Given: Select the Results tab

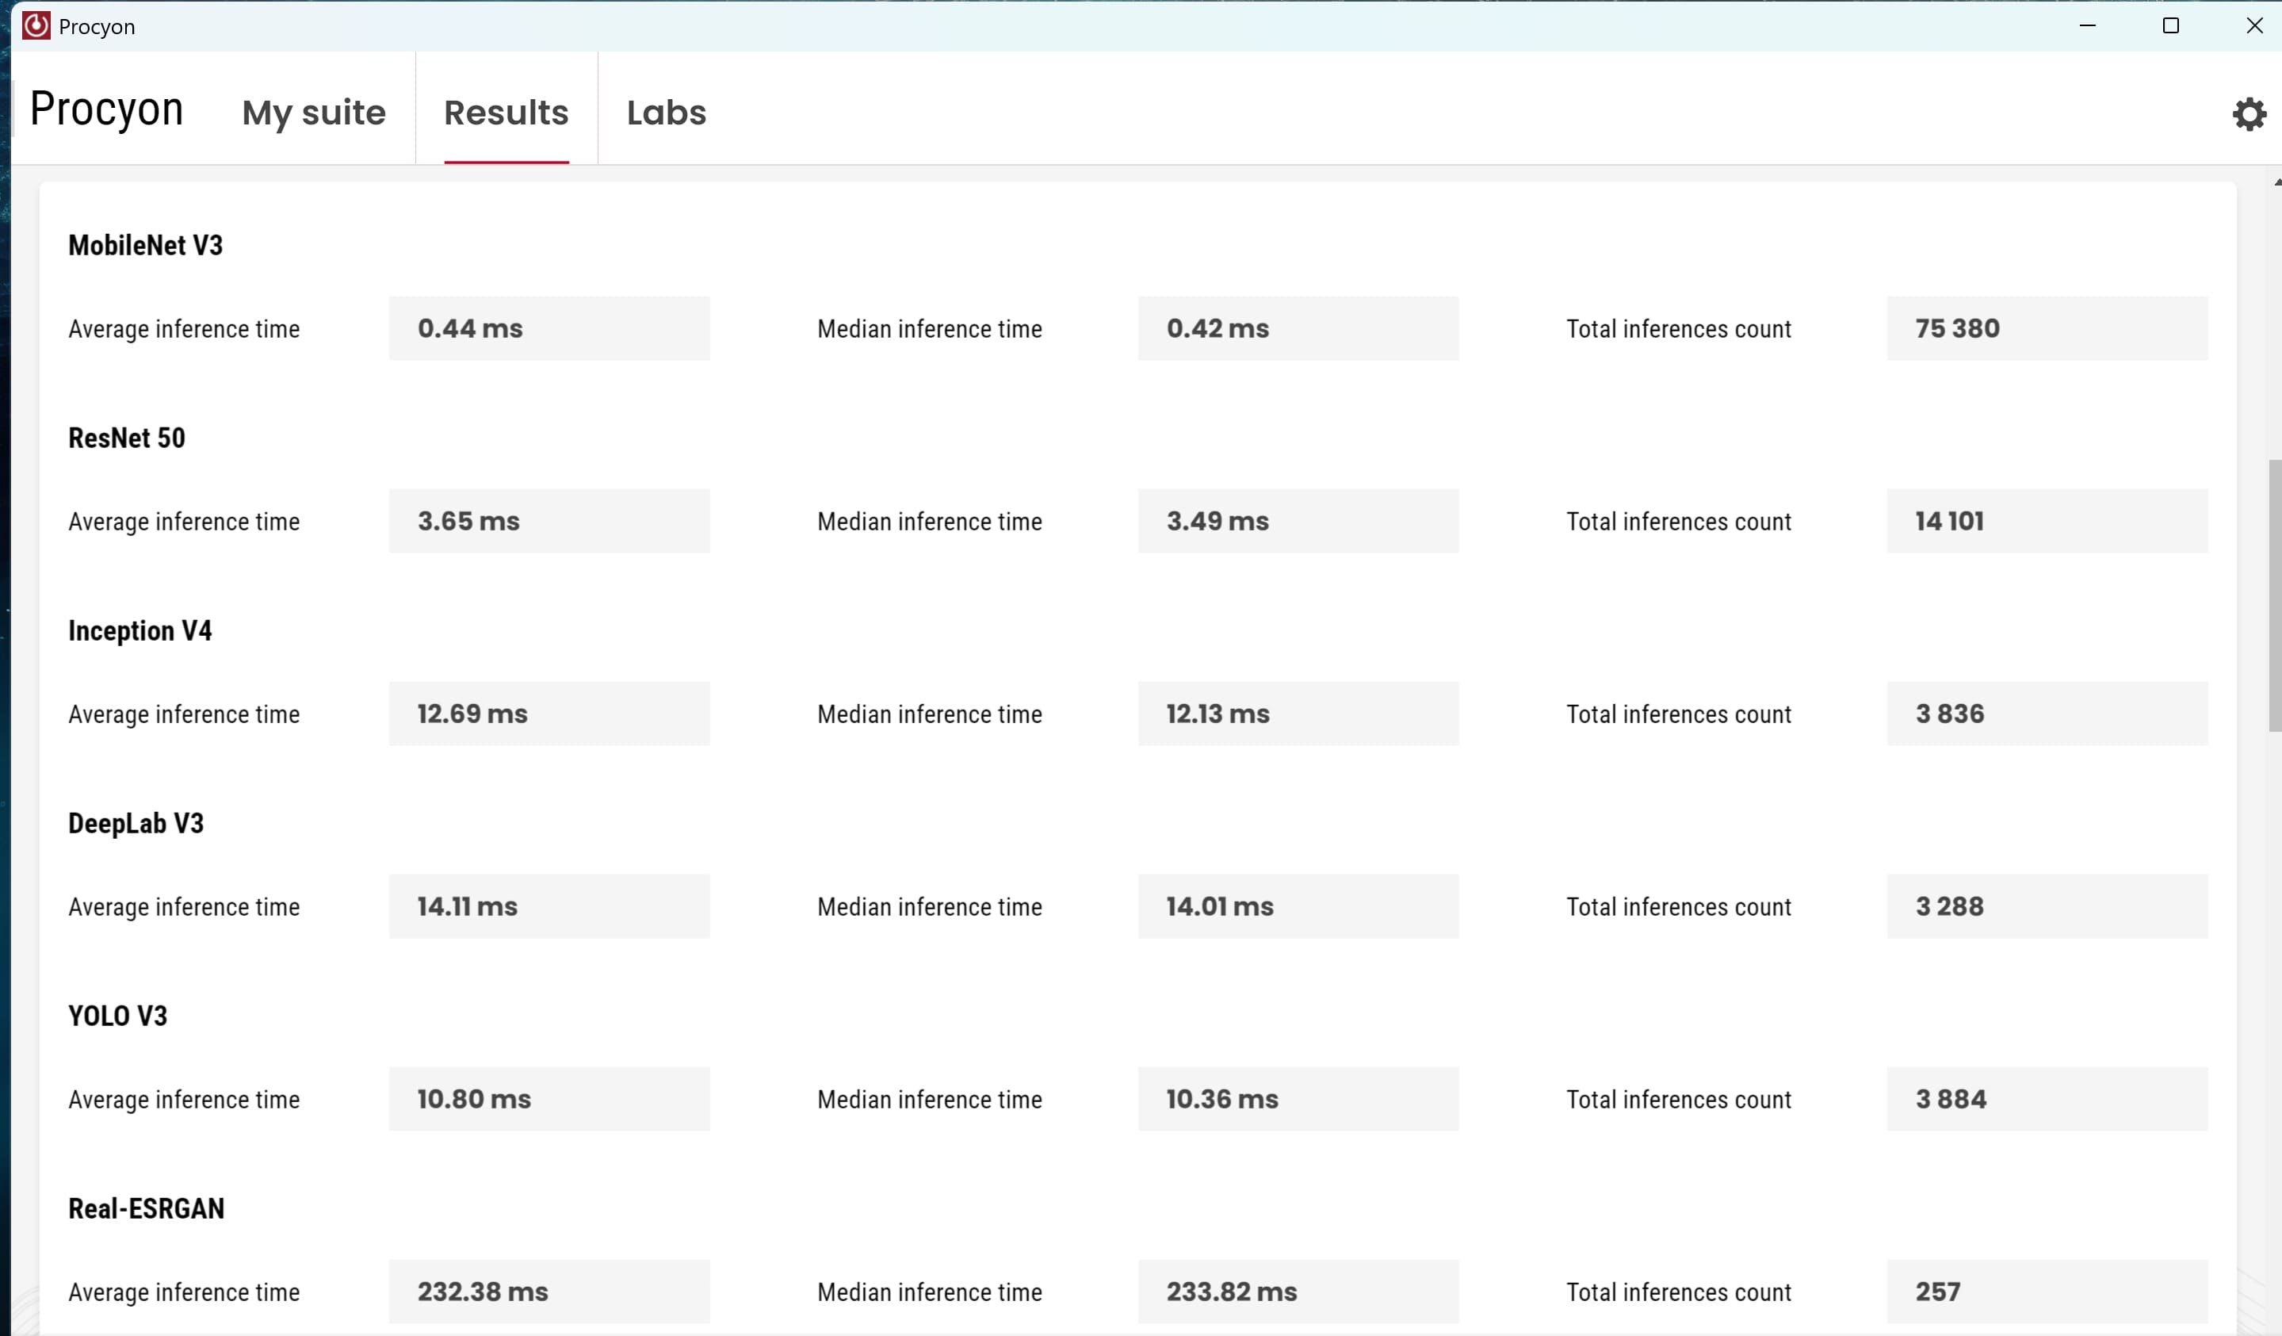Looking at the screenshot, I should [506, 113].
